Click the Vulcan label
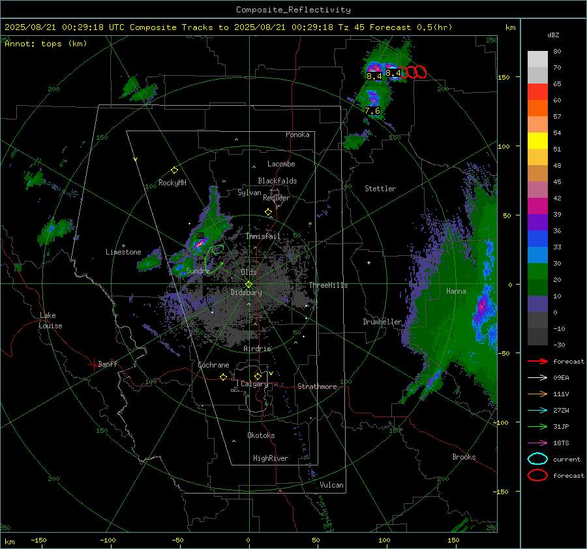 (331, 485)
